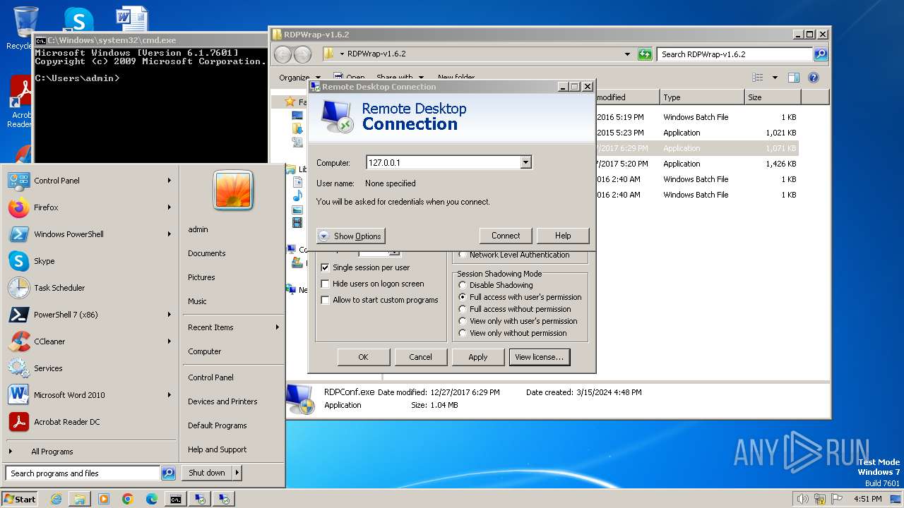The image size is (904, 508).
Task: Open Windows Media Player from the taskbar
Action: coord(104,499)
